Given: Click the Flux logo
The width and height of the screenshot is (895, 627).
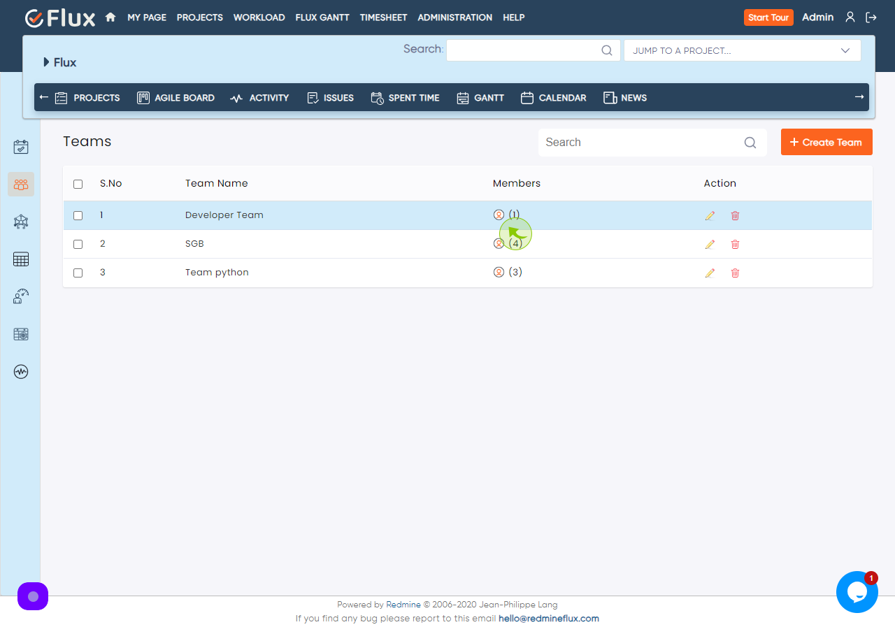Looking at the screenshot, I should (x=60, y=17).
